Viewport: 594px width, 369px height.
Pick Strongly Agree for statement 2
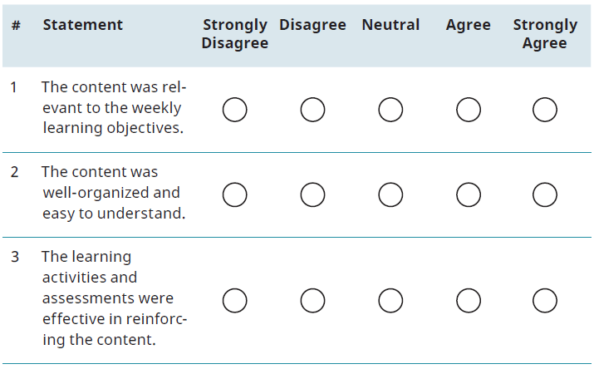[545, 194]
